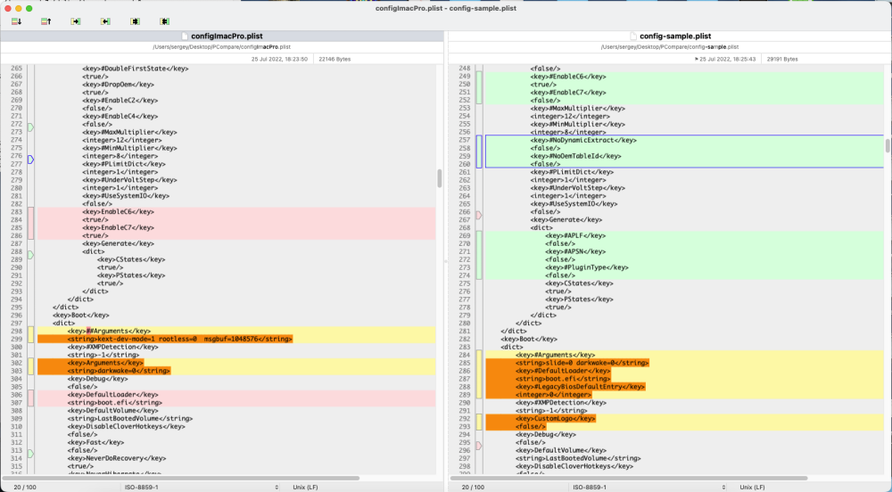This screenshot has width=892, height=492.
Task: Click pink deletion marker near right line 296
Action: (x=479, y=446)
